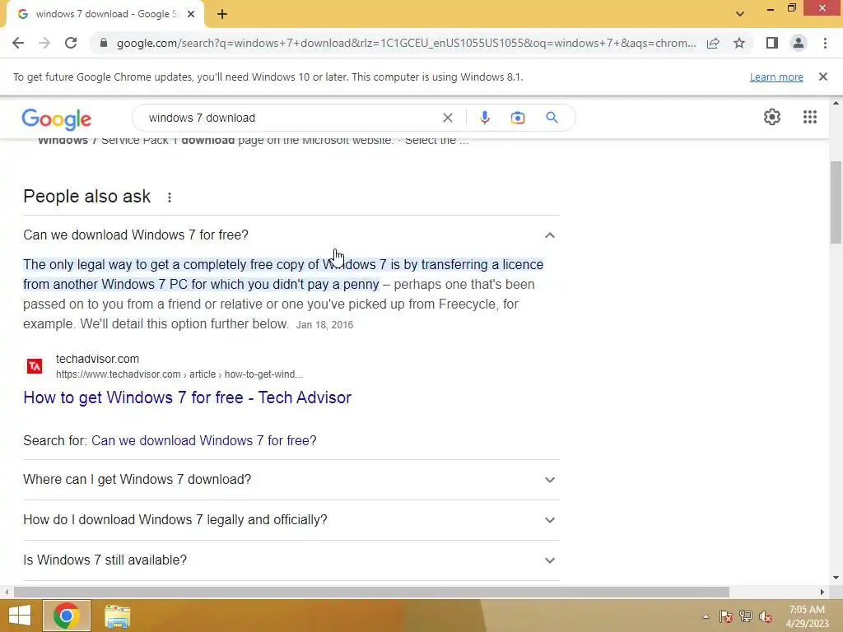Show hidden tray icons arrow
This screenshot has height=632, width=843.
click(706, 616)
